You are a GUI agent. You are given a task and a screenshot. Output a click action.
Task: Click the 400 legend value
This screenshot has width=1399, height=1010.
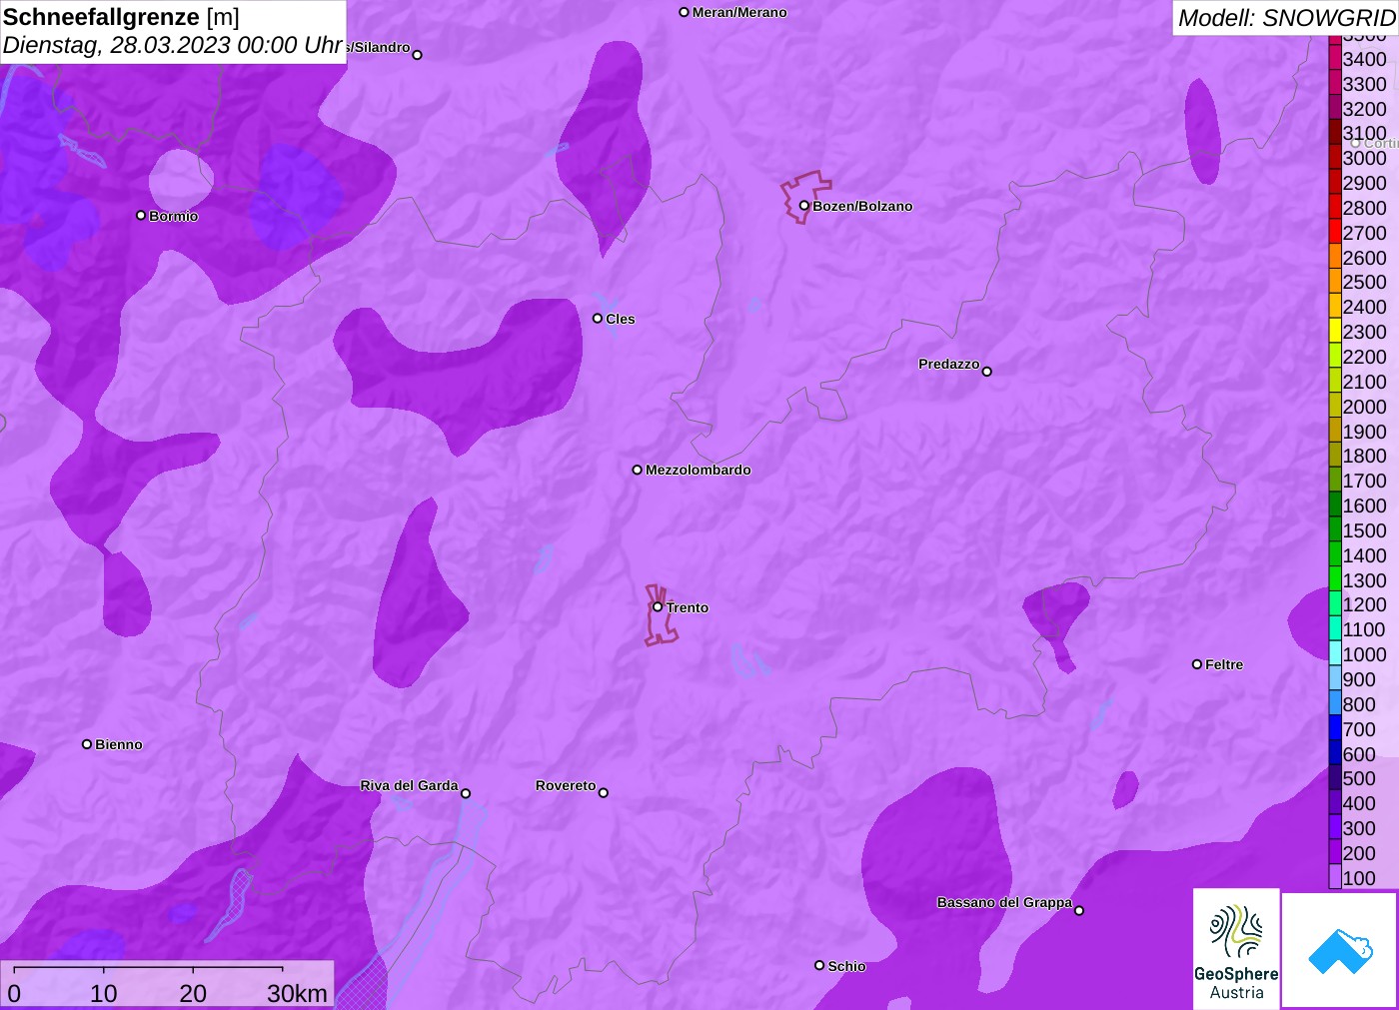(1359, 803)
